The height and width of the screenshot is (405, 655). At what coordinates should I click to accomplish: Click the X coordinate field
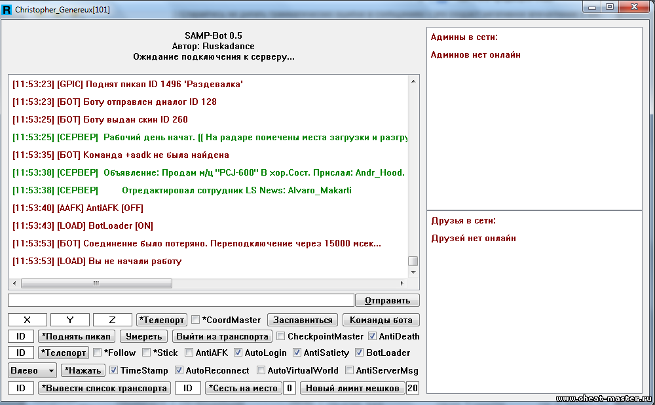pos(27,320)
